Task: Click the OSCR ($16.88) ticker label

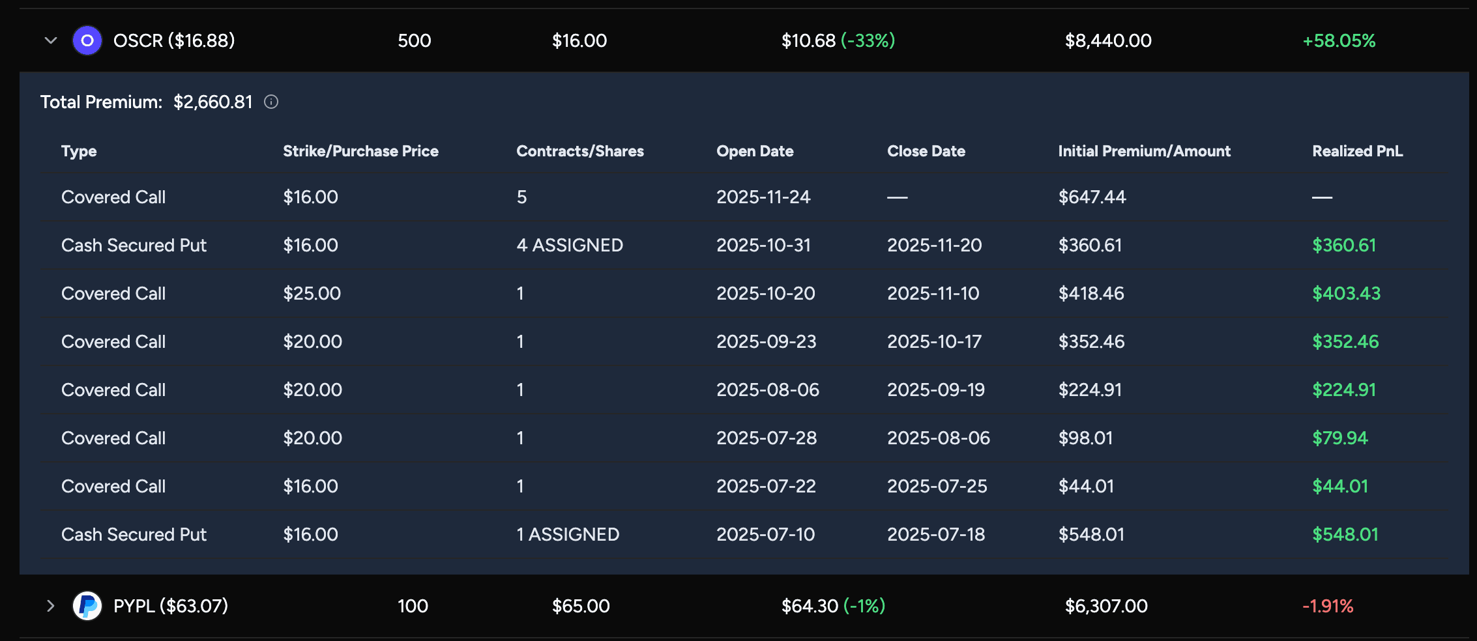Action: click(174, 40)
